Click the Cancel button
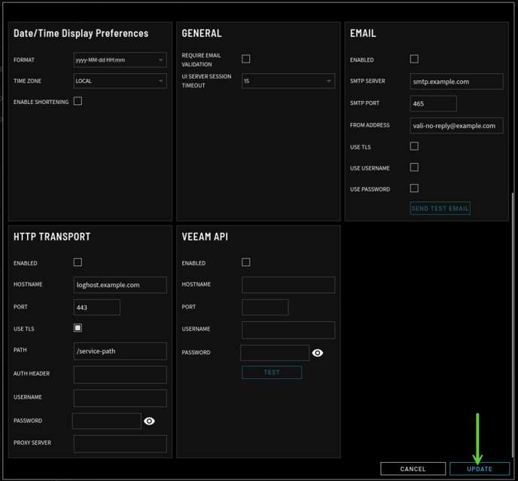The image size is (518, 481). [413, 469]
